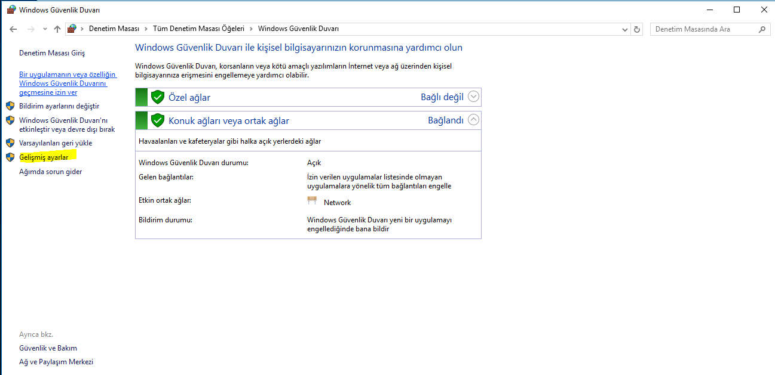This screenshot has width=775, height=375.
Task: Open the link to turn the firewall on or off
Action: 67,125
